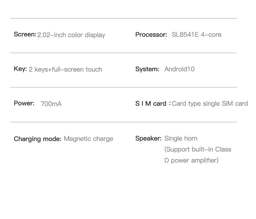Viewport: 256px width, 219px height.
Task: Click the Charging mode label
Action: [37, 139]
